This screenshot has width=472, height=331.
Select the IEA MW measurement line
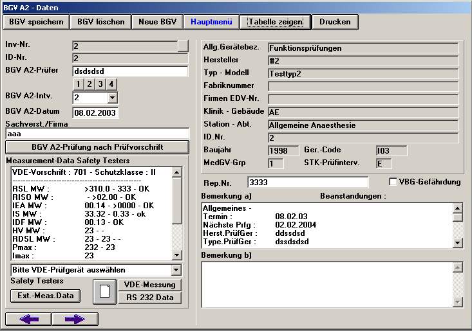coord(83,206)
